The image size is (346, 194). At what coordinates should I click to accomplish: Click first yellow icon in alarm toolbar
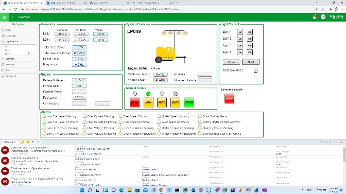click(22, 142)
